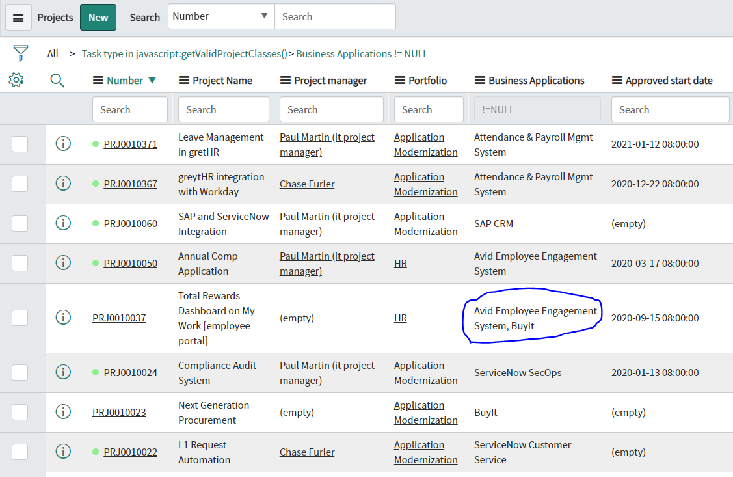Preview record info icon for PRJ0010024
The width and height of the screenshot is (733, 477).
tap(63, 372)
